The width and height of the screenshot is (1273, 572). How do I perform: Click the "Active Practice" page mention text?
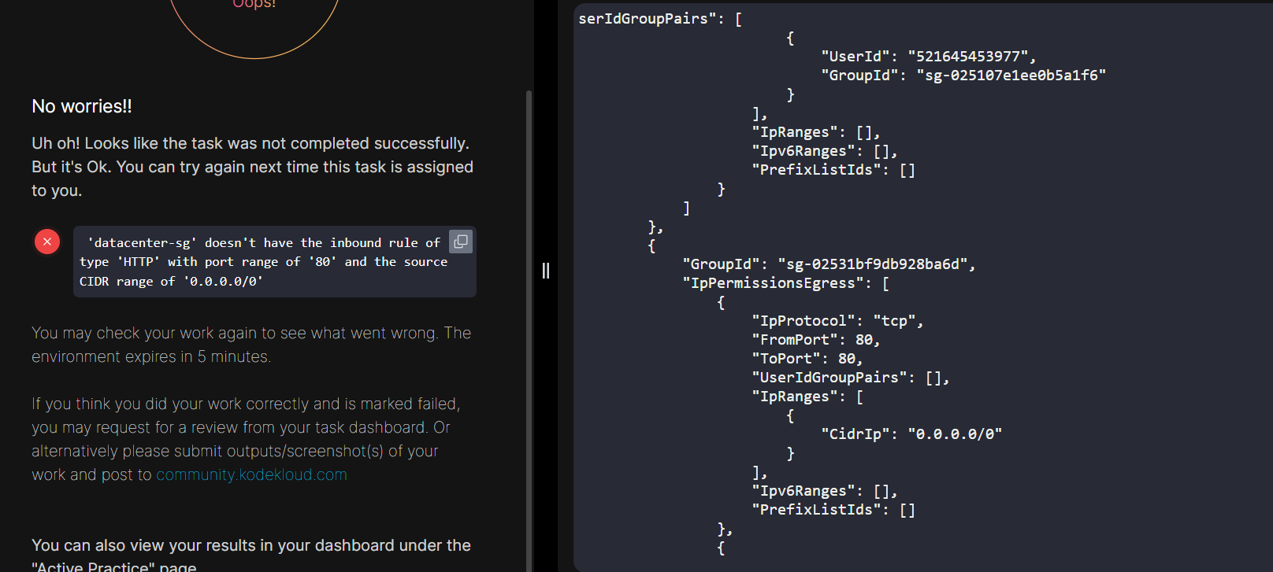(114, 566)
